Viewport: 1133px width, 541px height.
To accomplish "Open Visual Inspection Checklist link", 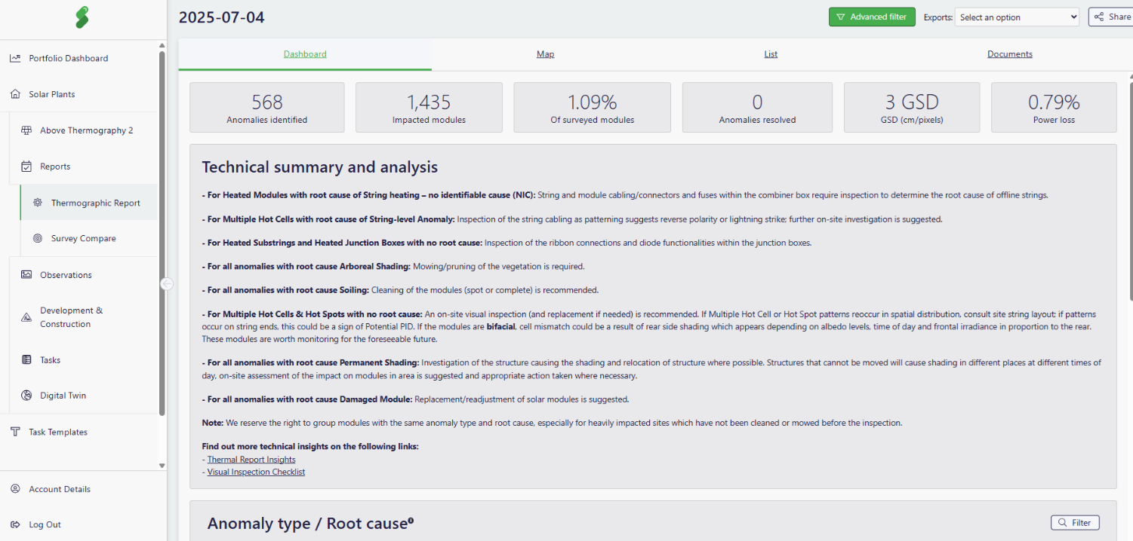I will (x=256, y=472).
